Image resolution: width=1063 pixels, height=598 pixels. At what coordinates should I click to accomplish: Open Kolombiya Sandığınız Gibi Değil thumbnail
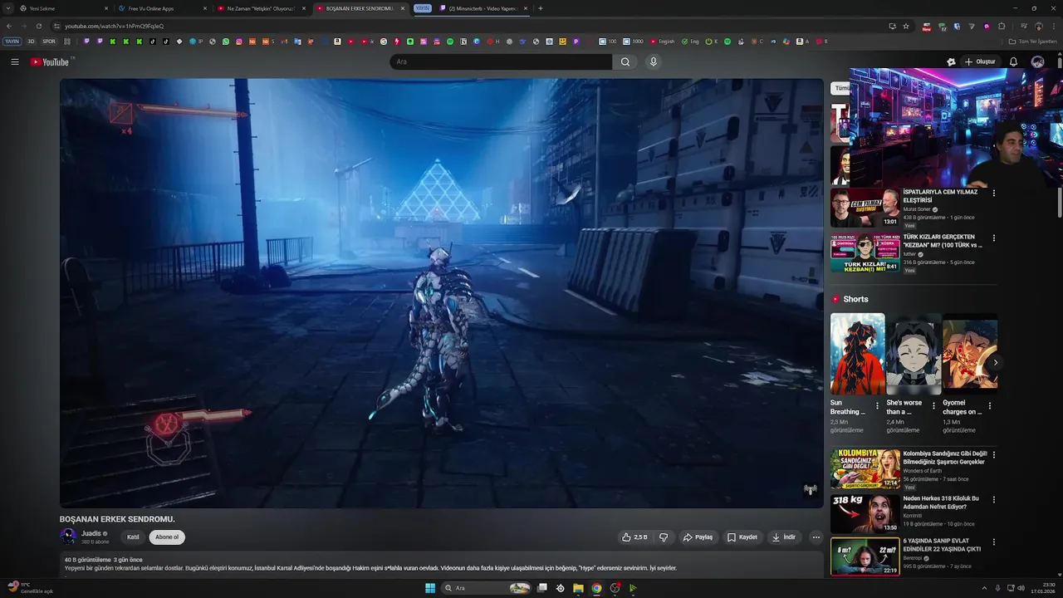865,468
